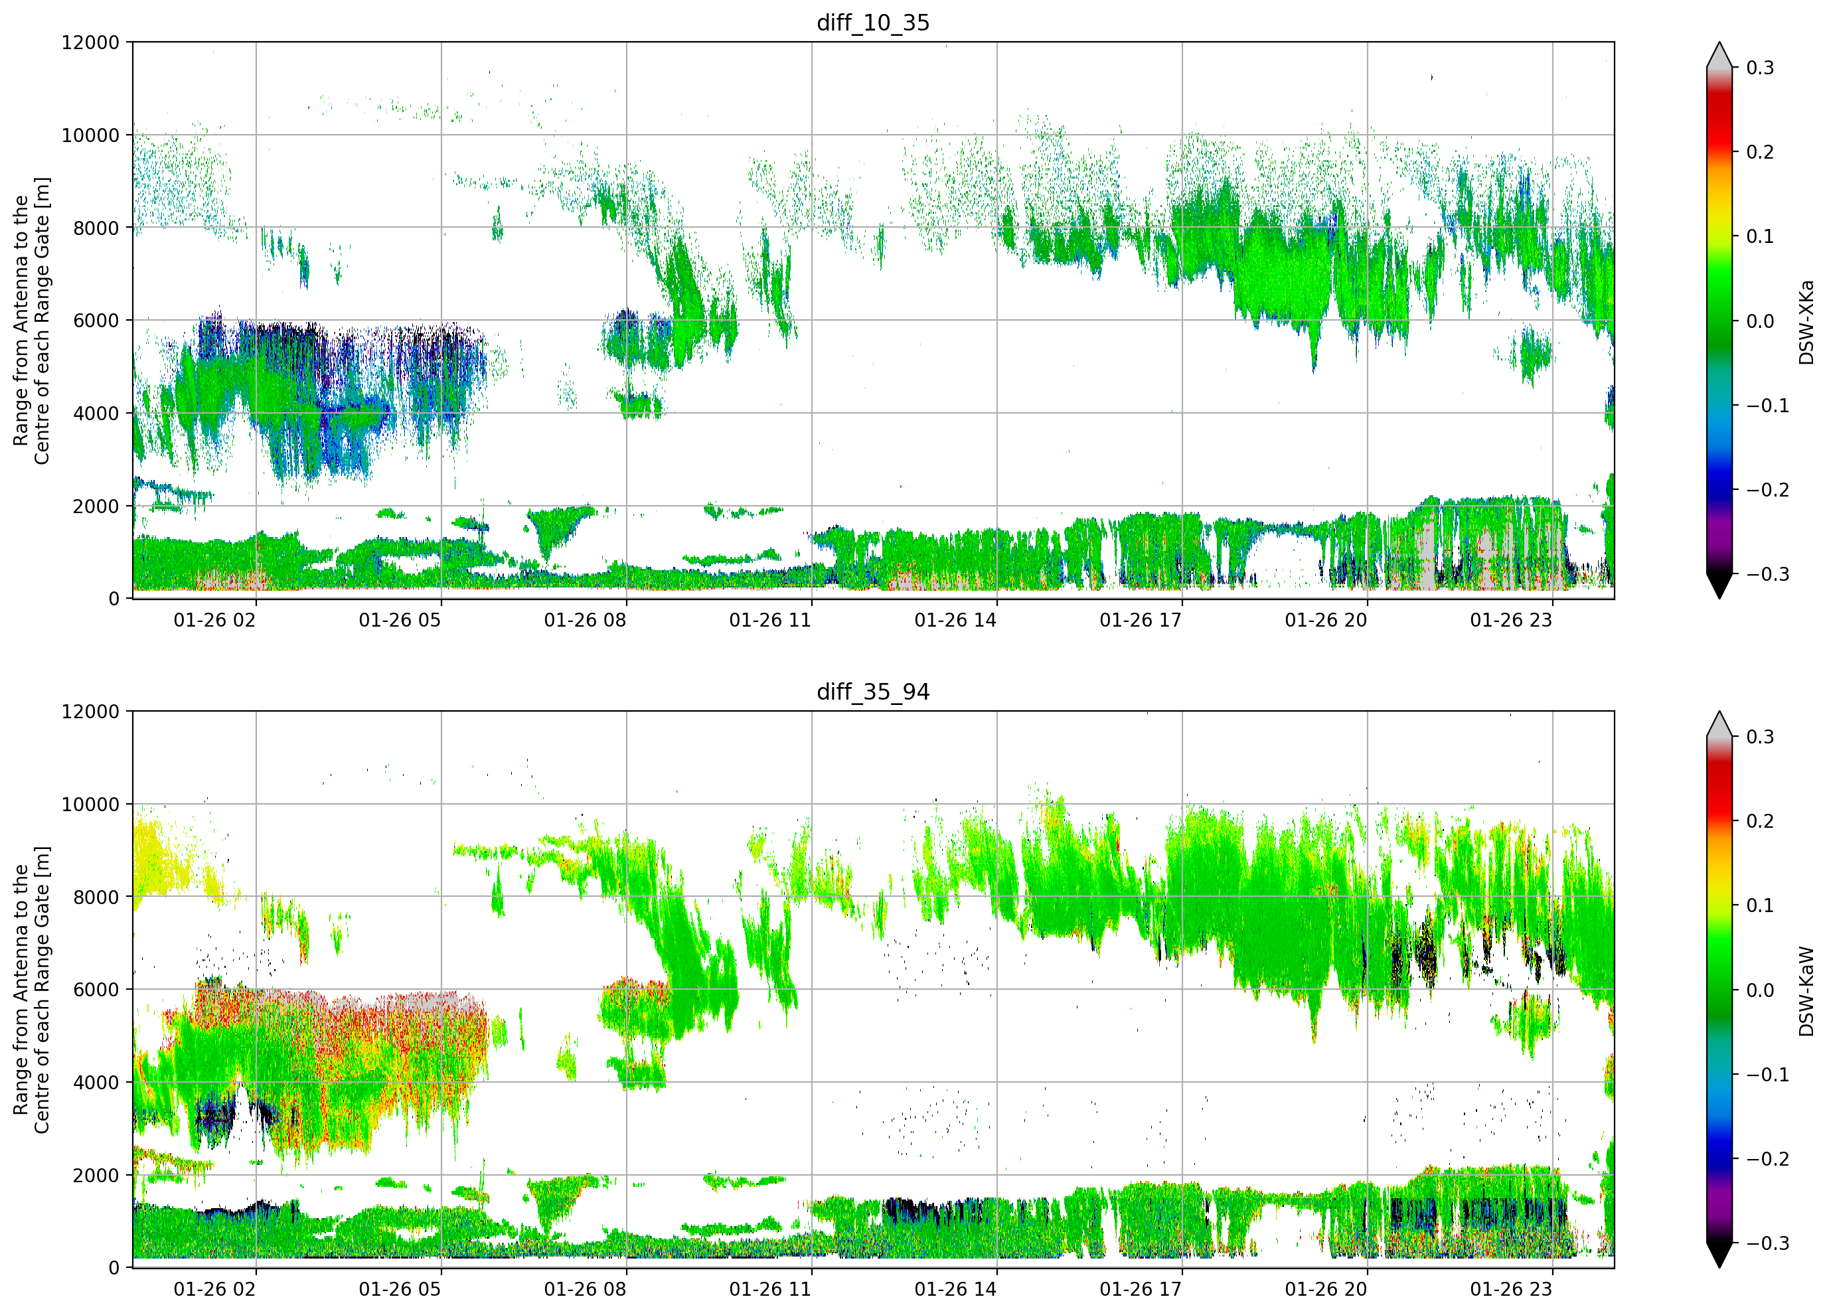Click the 10000 tick on diff_35_94 y-axis
The height and width of the screenshot is (1313, 1829).
tap(90, 804)
